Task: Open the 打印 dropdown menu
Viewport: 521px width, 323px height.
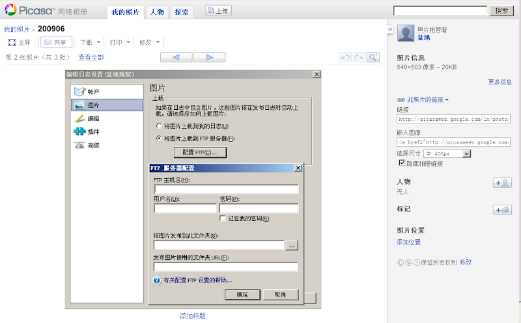Action: (120, 42)
